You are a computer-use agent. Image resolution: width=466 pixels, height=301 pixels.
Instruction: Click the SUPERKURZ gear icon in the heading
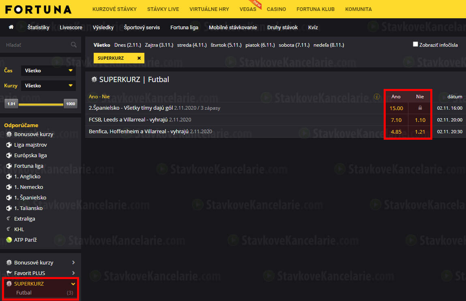pyautogui.click(x=94, y=79)
